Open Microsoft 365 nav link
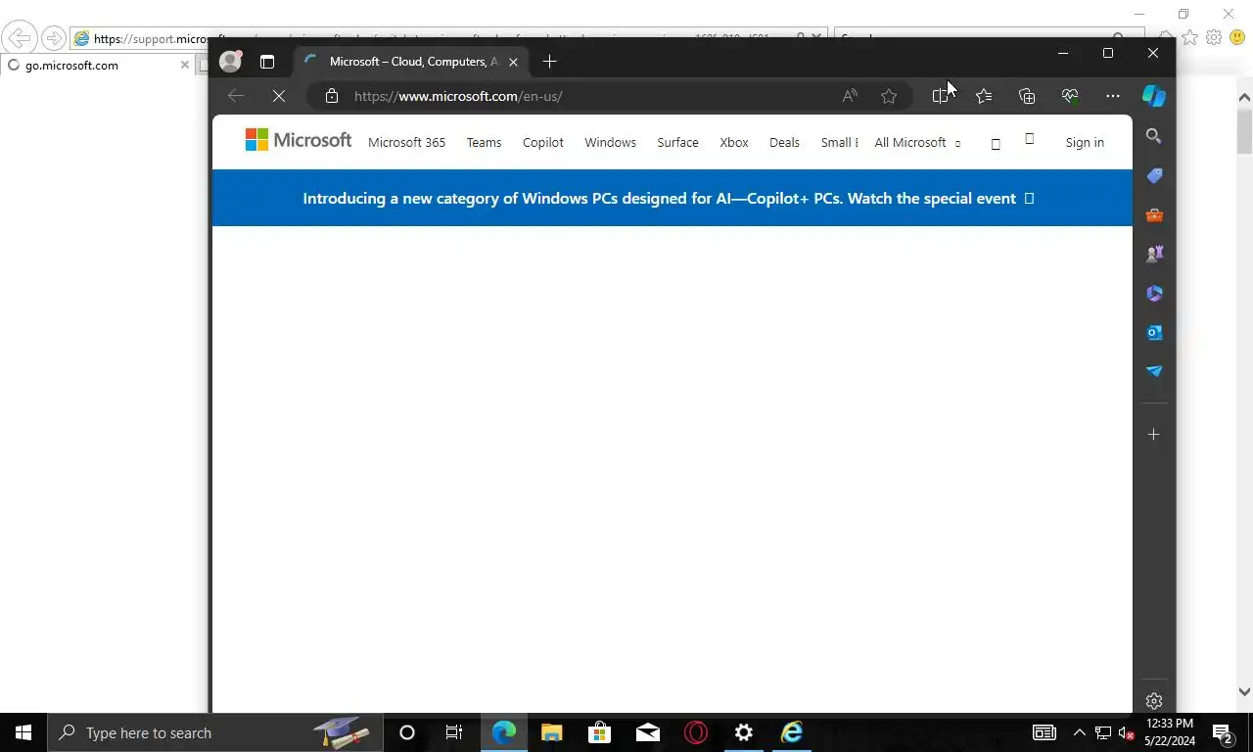1253x752 pixels. click(x=406, y=142)
